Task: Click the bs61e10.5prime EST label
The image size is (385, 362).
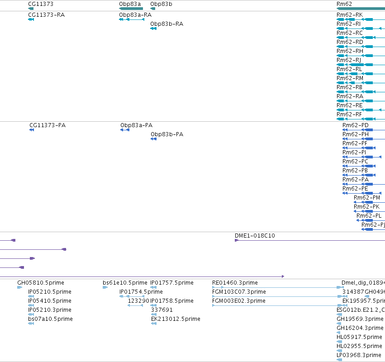Action: click(125, 283)
